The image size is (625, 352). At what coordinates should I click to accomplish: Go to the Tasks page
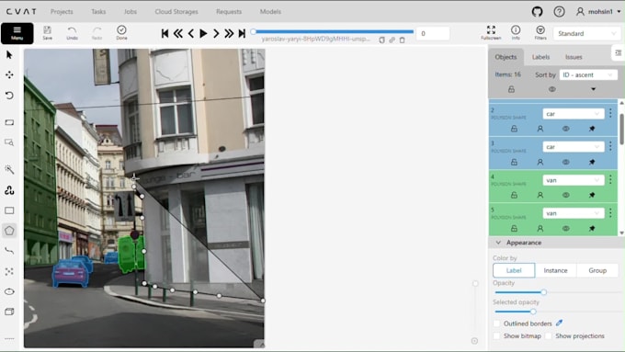tap(98, 12)
